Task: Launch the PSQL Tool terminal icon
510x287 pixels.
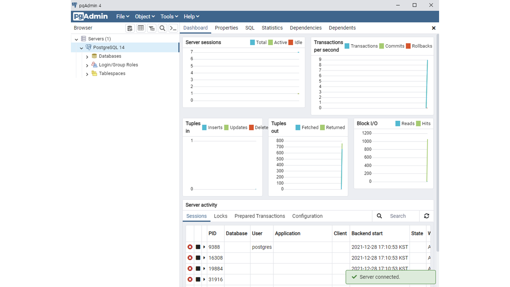Action: tap(173, 28)
